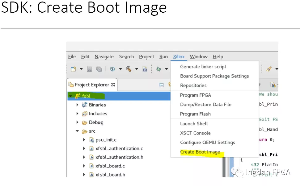Click the Save All icon
This screenshot has width=300, height=186.
click(x=99, y=69)
